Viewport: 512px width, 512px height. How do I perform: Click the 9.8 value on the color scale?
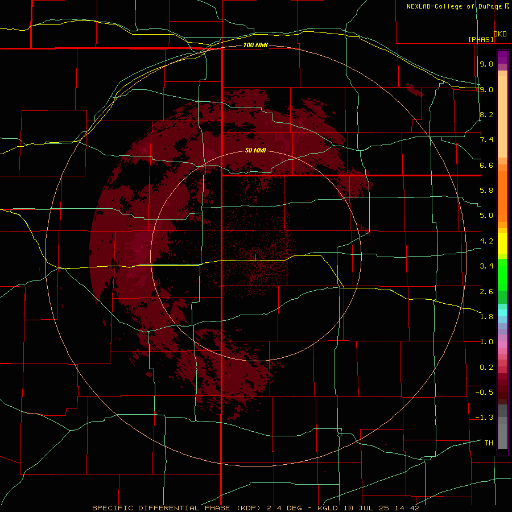pyautogui.click(x=486, y=64)
